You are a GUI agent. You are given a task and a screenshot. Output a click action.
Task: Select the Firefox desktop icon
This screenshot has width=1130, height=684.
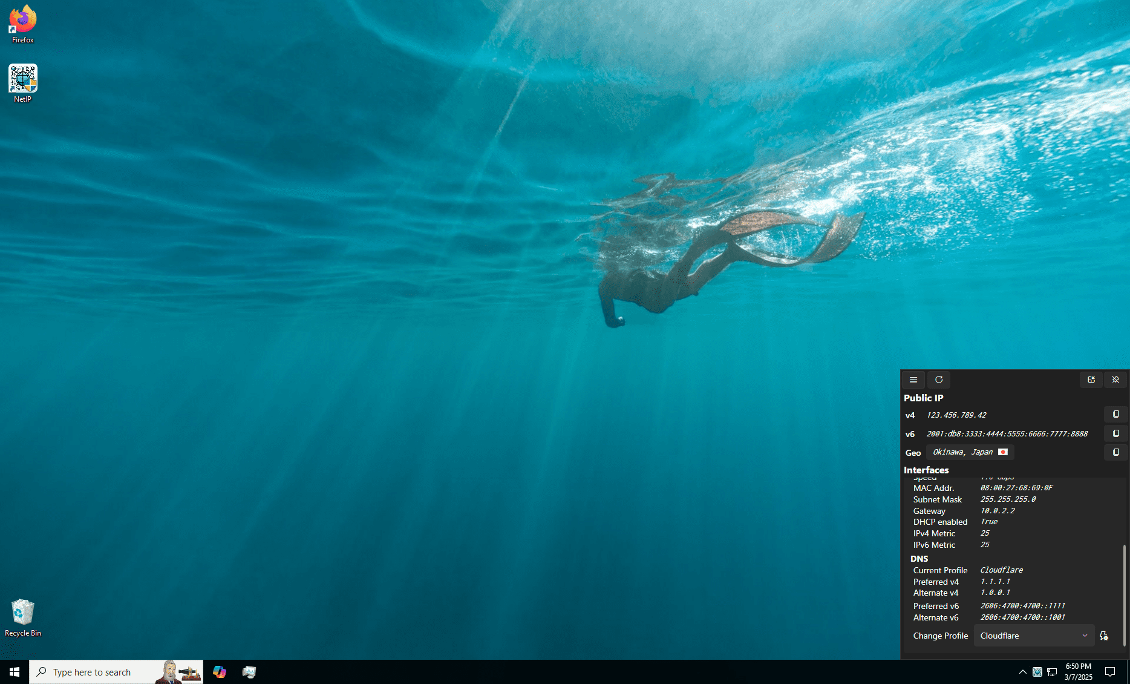(23, 24)
